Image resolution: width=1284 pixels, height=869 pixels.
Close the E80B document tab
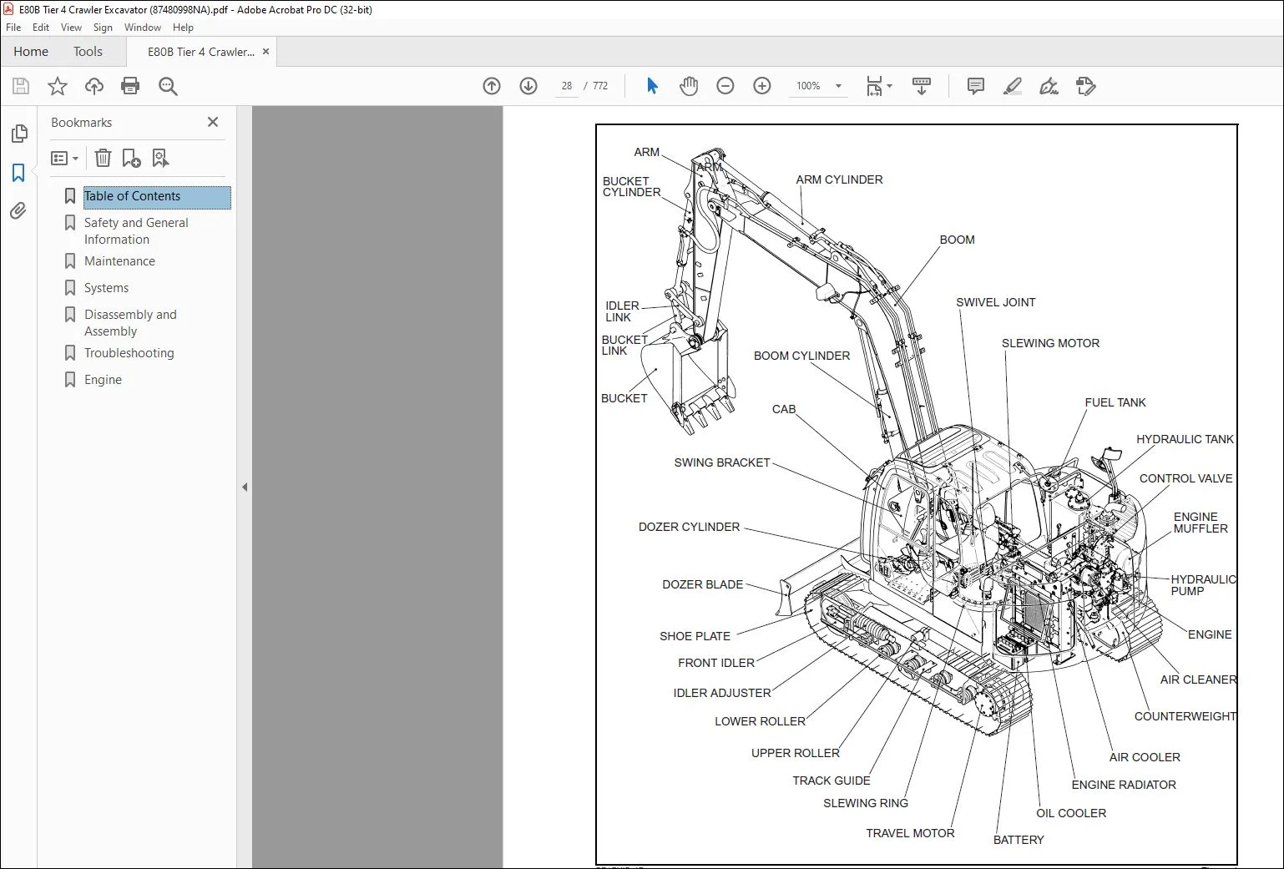[x=265, y=52]
